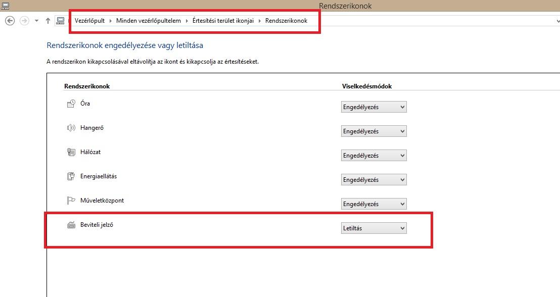Click the Műveletközpont flag icon
Image resolution: width=560 pixels, height=297 pixels.
click(x=71, y=201)
